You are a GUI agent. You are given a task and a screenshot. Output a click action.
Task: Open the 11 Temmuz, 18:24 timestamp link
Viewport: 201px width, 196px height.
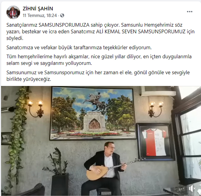(x=40, y=15)
